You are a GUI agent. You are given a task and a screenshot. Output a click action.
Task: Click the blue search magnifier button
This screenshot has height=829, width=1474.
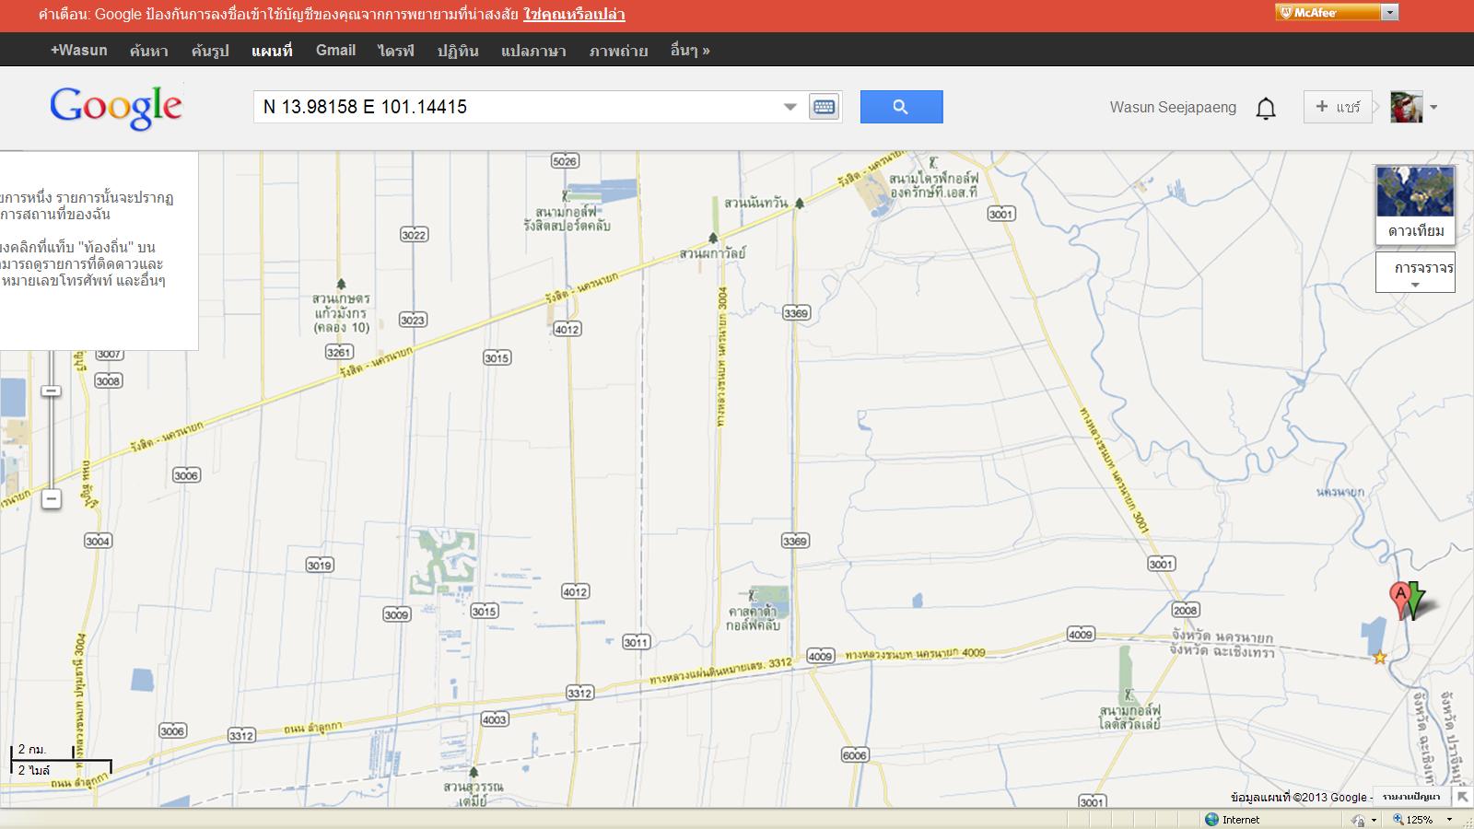pos(901,107)
